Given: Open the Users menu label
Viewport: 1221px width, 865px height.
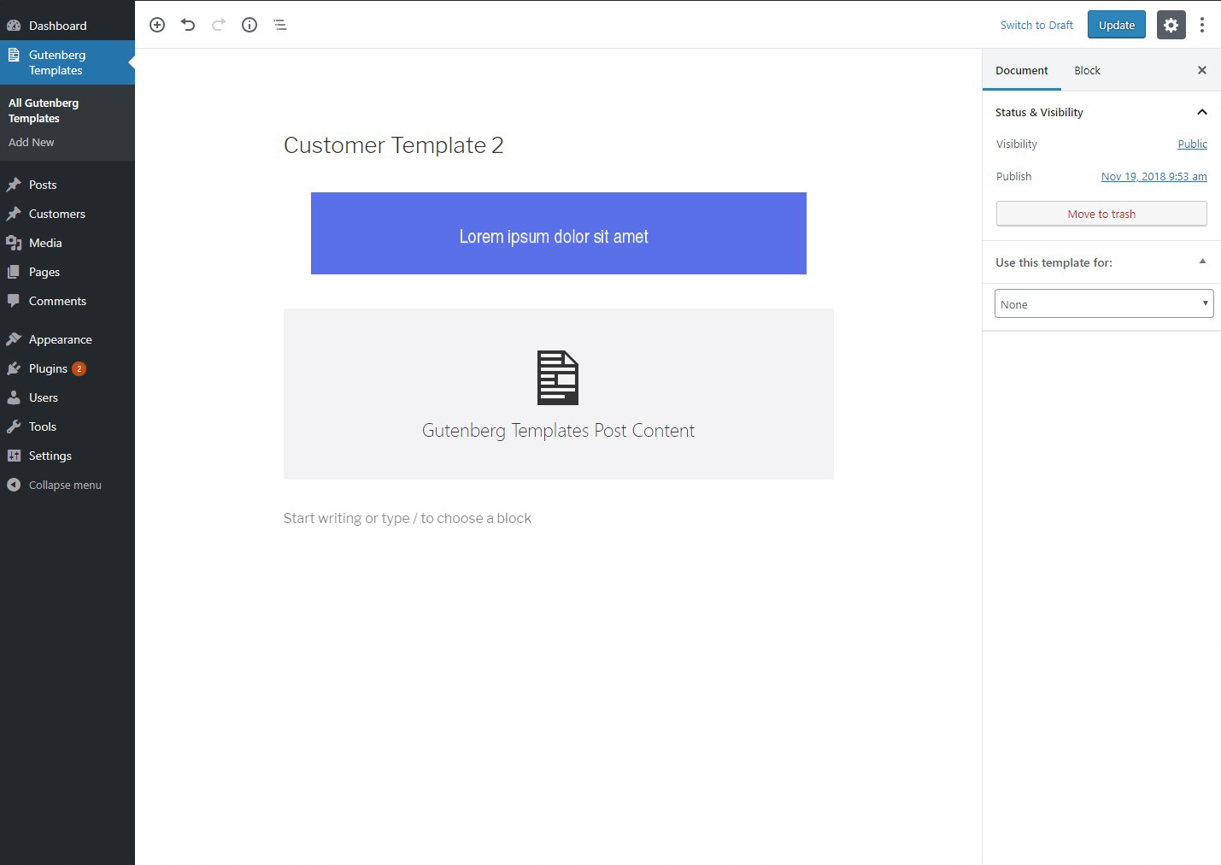Looking at the screenshot, I should (x=44, y=397).
